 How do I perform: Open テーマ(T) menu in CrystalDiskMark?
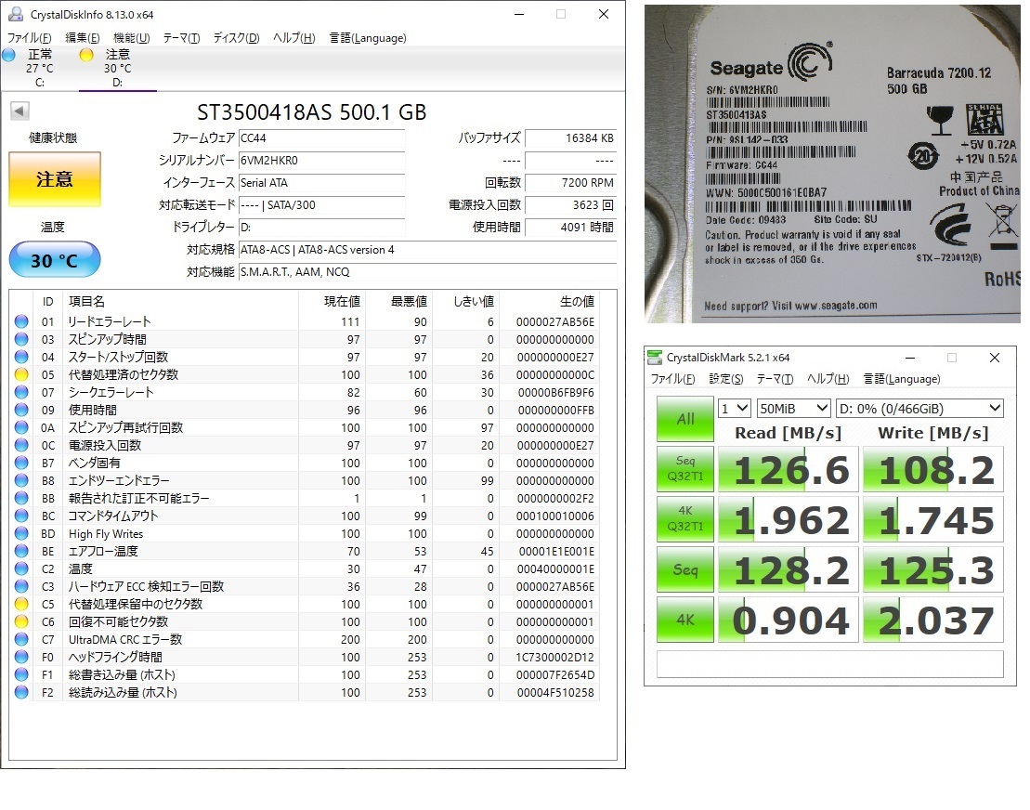tap(776, 378)
